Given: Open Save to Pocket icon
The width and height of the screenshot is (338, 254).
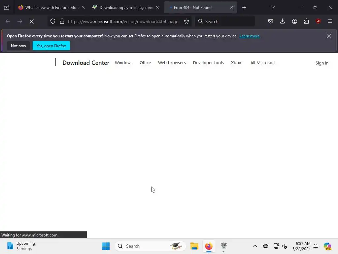Looking at the screenshot, I should (271, 21).
